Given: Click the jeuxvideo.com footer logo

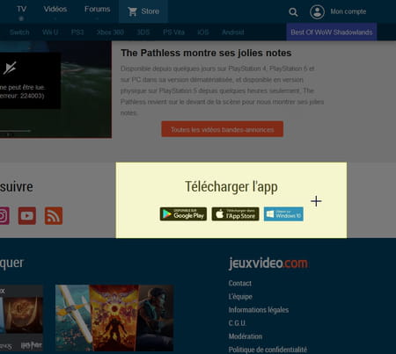Looking at the screenshot, I should (x=268, y=263).
